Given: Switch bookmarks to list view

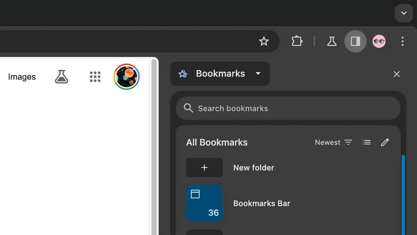Looking at the screenshot, I should click(366, 142).
